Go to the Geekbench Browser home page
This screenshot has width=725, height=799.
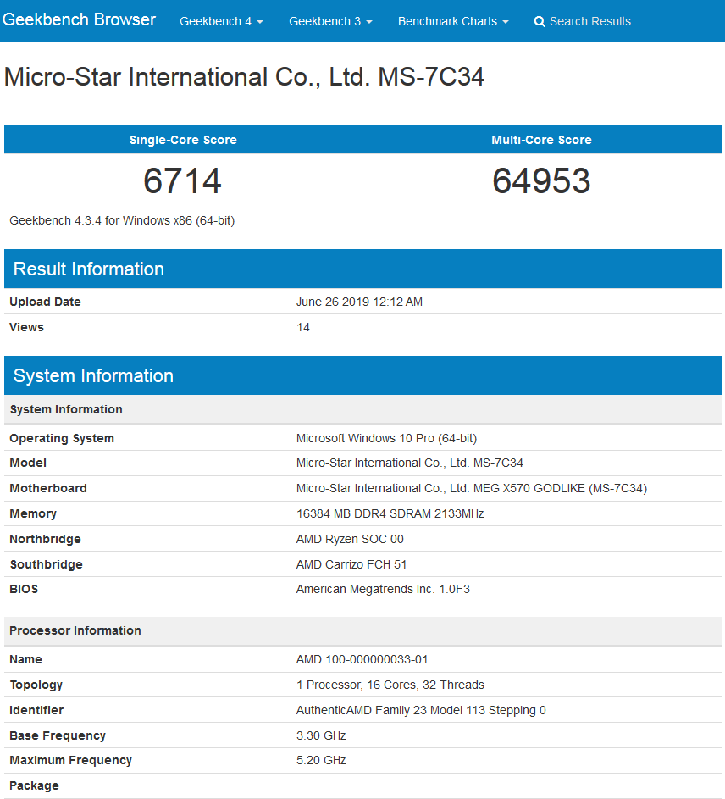coord(79,19)
